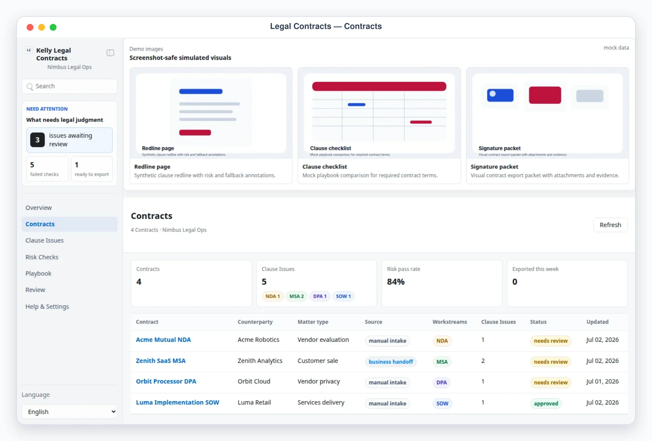The height and width of the screenshot is (441, 652).
Task: Click the DPA 1 clause issue chip
Action: pos(320,296)
